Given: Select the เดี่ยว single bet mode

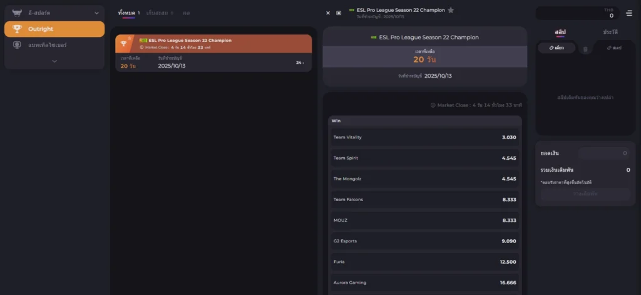Looking at the screenshot, I should point(556,48).
